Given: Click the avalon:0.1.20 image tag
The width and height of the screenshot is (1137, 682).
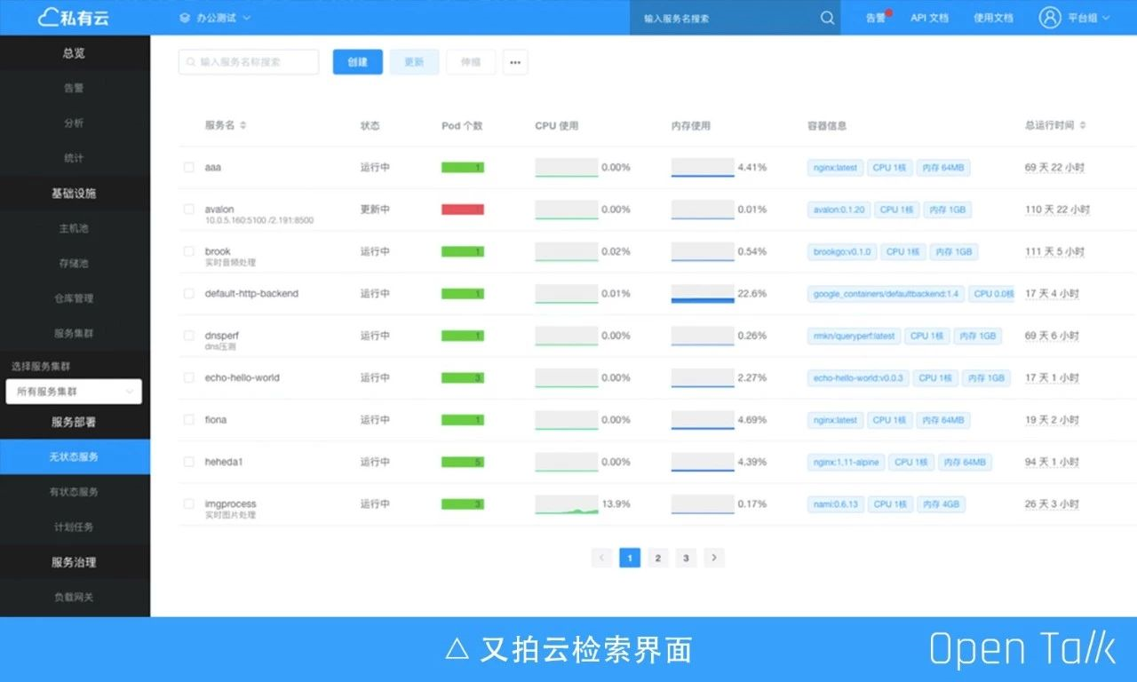Looking at the screenshot, I should (x=839, y=210).
